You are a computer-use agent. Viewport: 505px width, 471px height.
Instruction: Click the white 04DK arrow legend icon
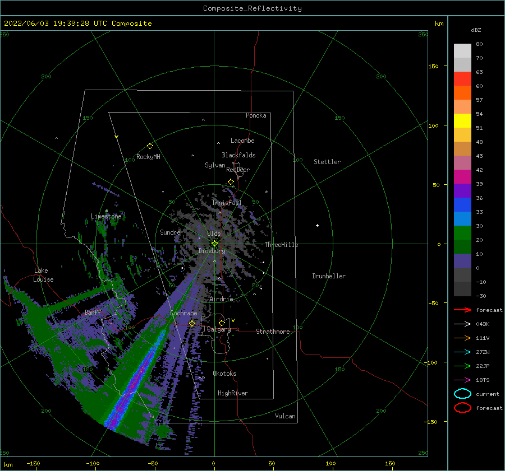(462, 324)
